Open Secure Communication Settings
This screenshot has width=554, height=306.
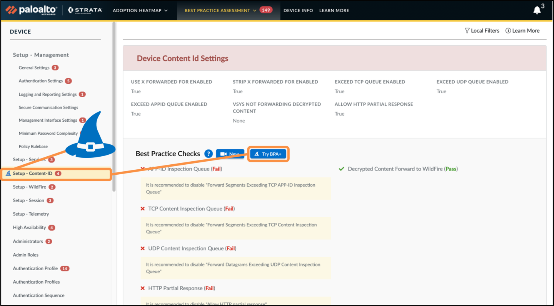click(48, 108)
